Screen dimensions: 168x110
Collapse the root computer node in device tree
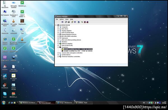point(56,25)
